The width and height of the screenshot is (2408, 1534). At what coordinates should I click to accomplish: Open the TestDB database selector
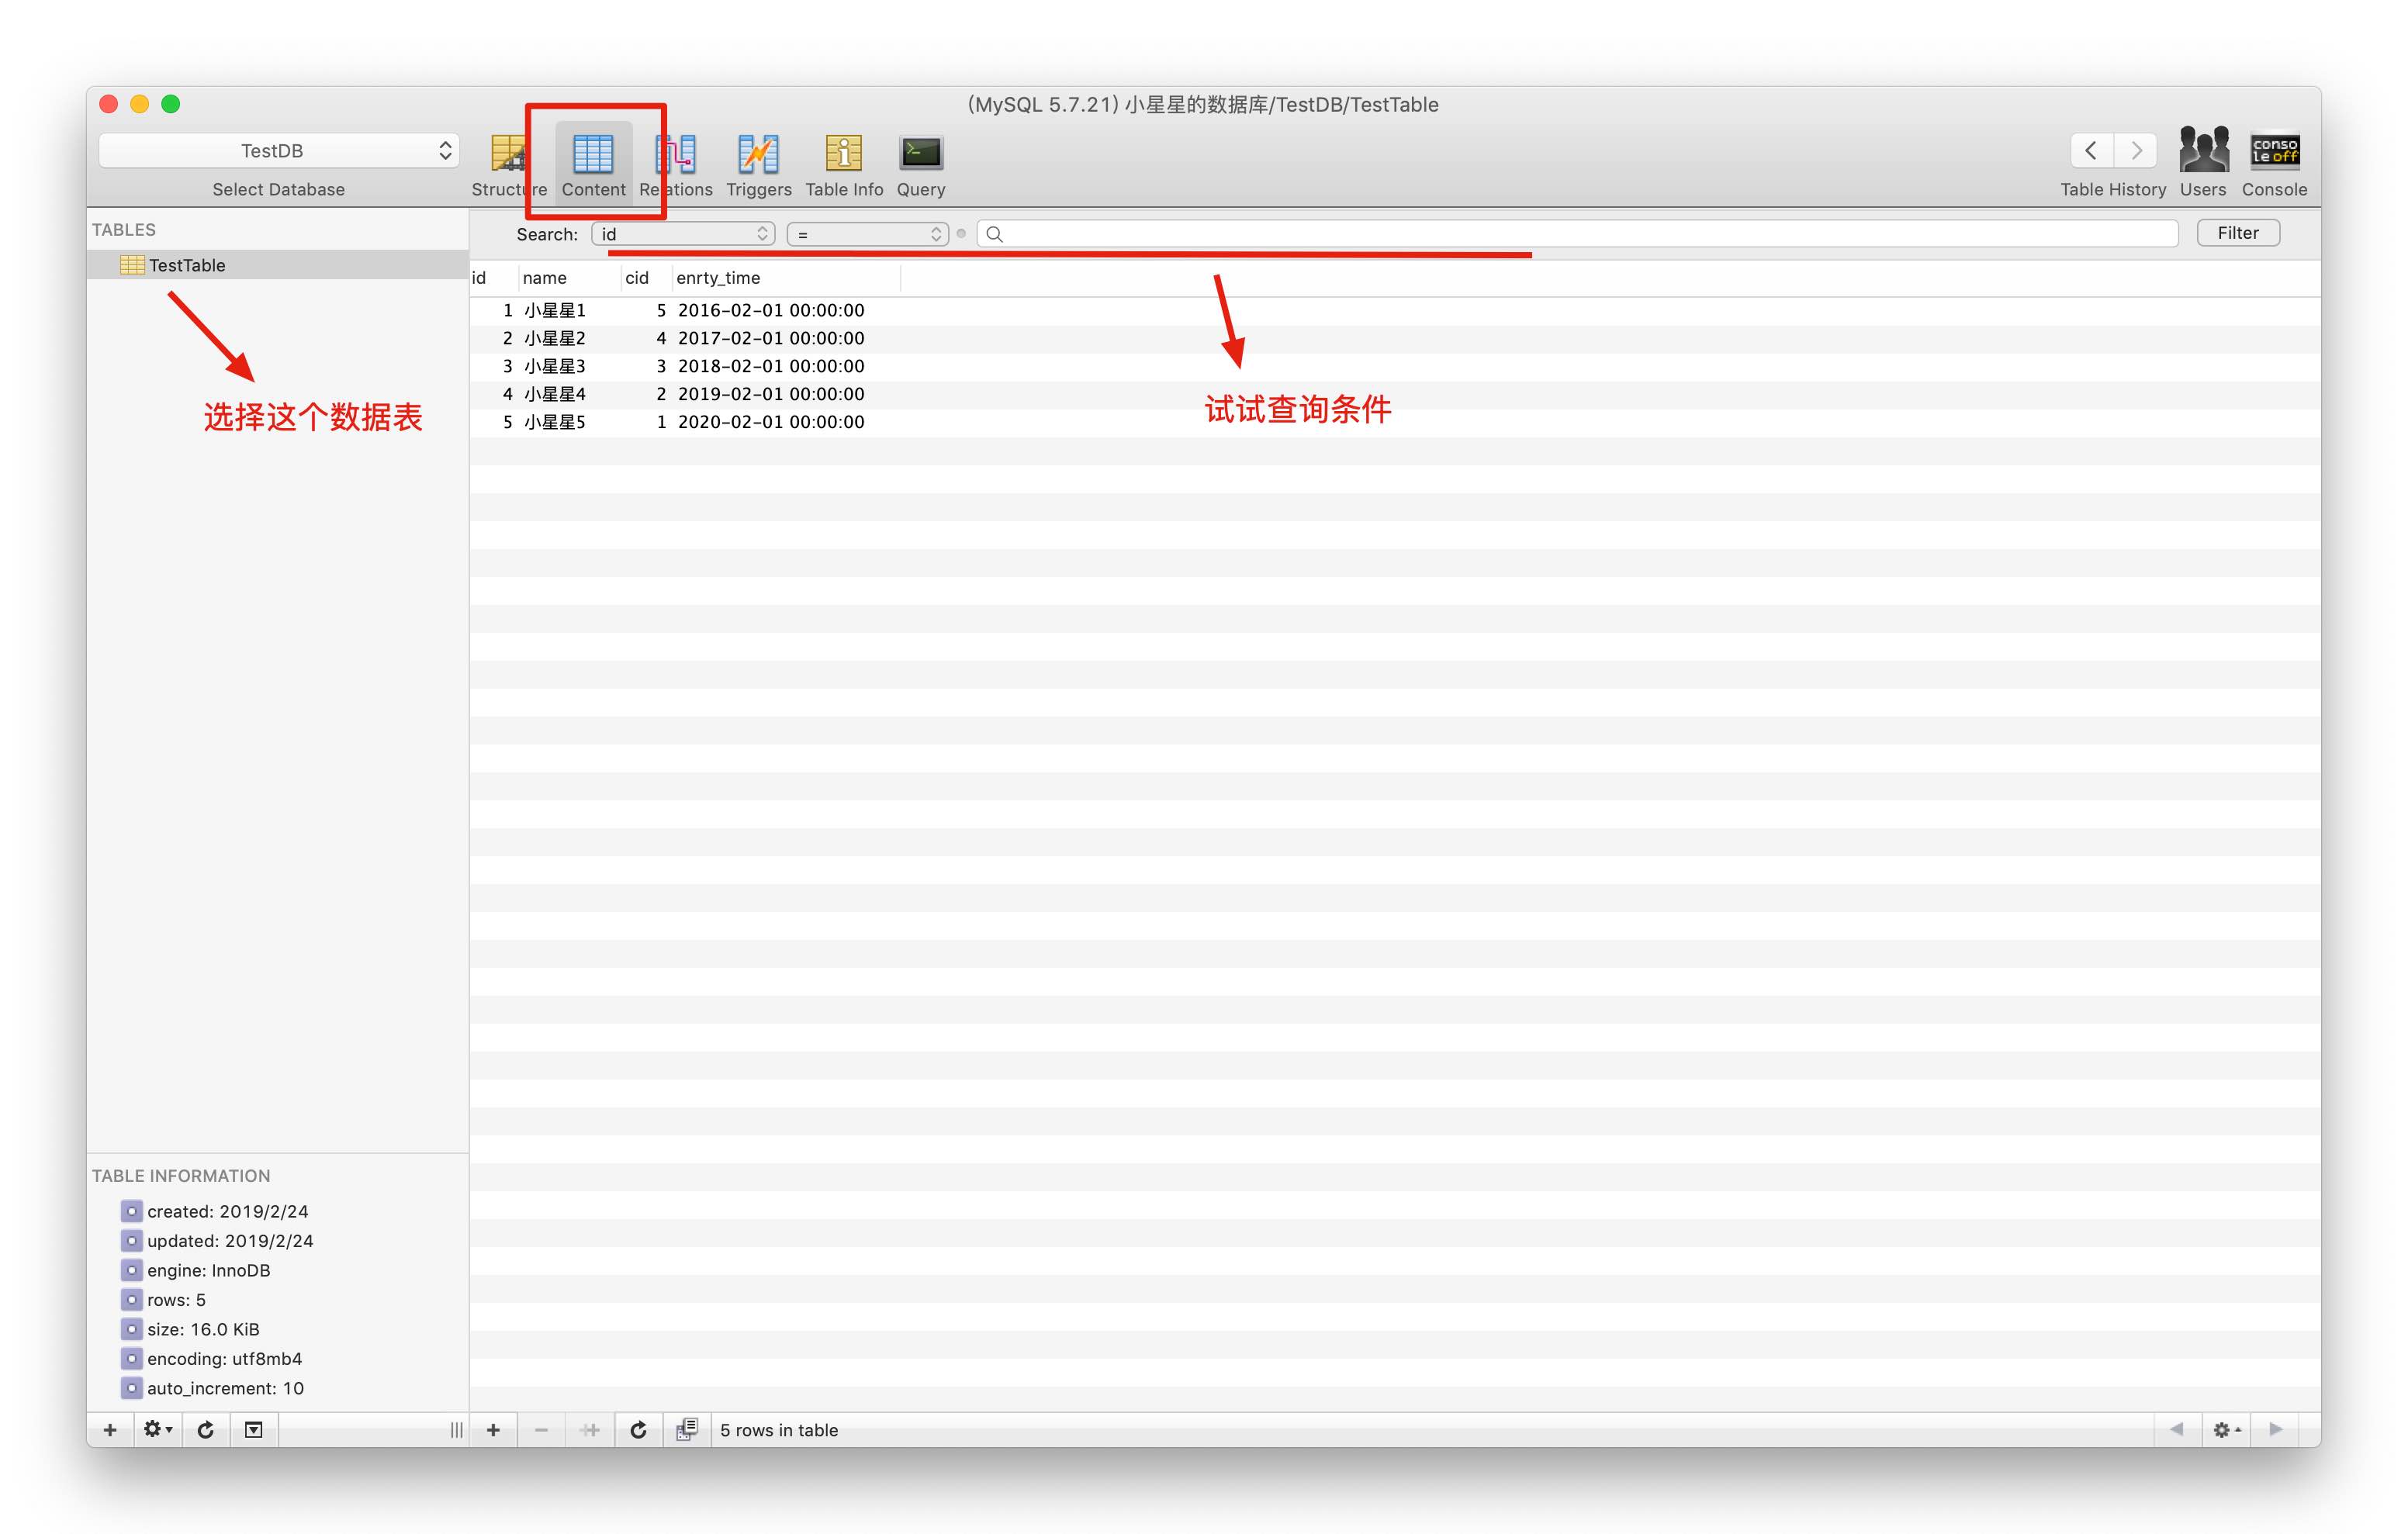coord(279,151)
